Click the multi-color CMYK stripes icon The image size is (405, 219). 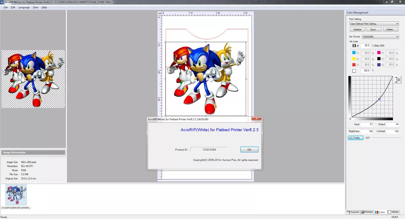[354, 46]
